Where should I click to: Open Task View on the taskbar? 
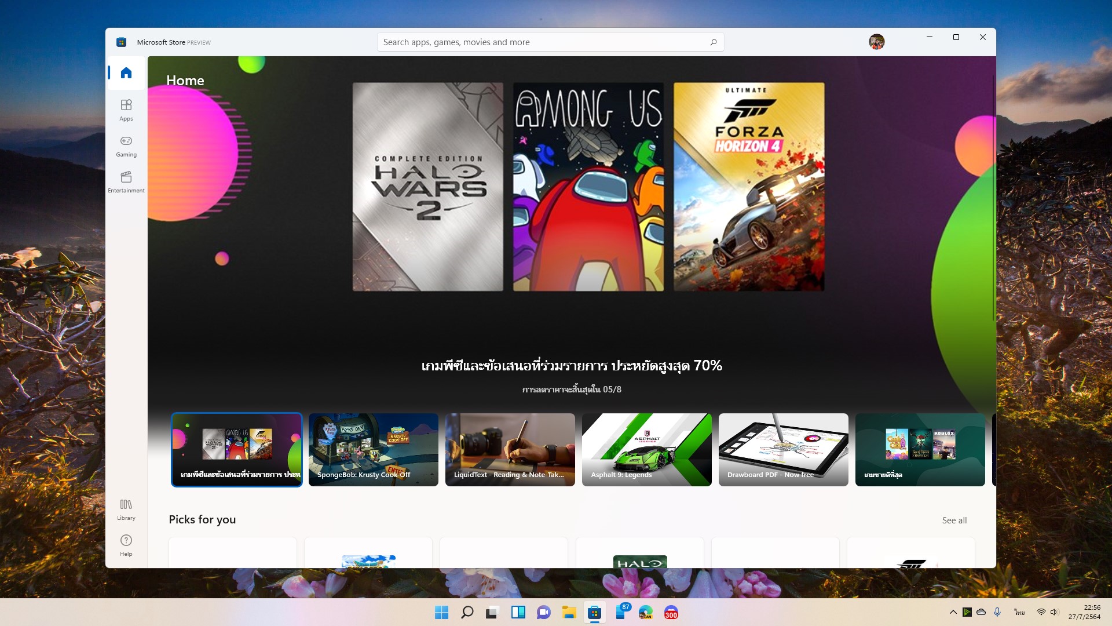pyautogui.click(x=492, y=613)
